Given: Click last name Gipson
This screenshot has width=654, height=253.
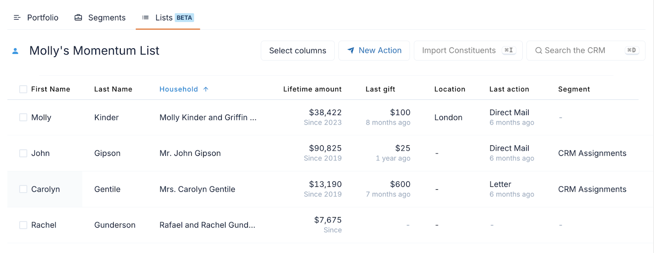Looking at the screenshot, I should [107, 153].
